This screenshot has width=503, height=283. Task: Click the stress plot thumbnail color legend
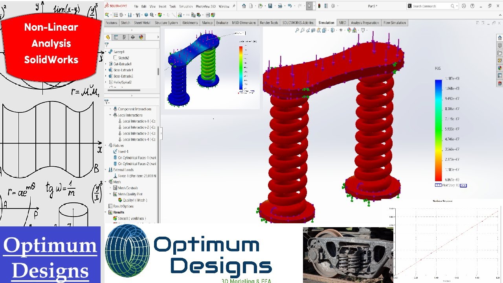click(x=241, y=68)
